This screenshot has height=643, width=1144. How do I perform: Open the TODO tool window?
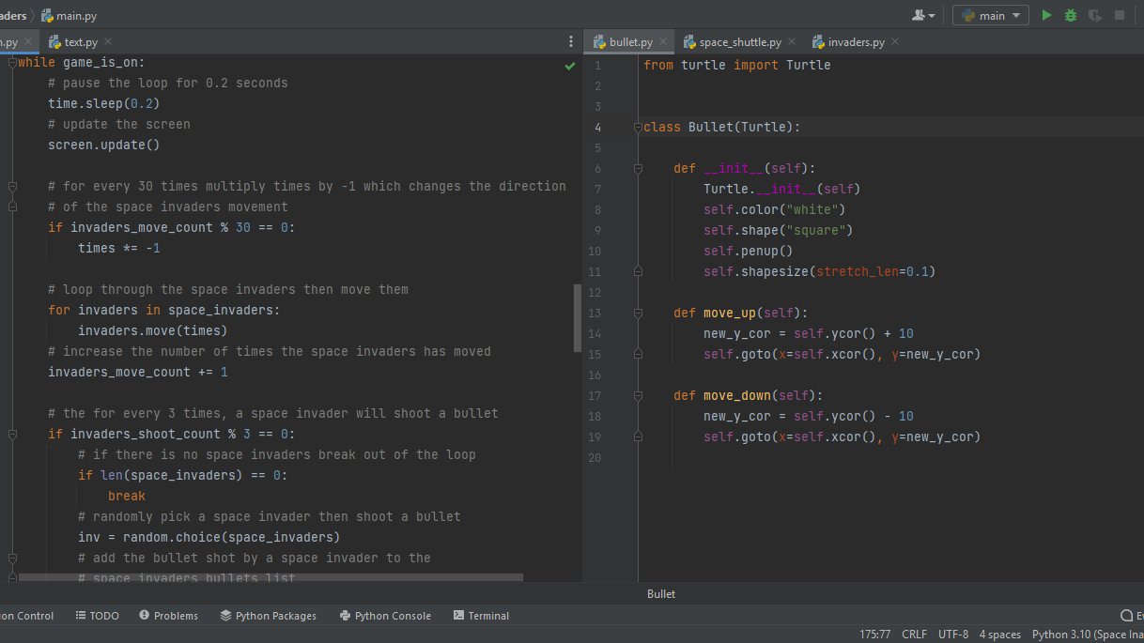[x=97, y=616]
